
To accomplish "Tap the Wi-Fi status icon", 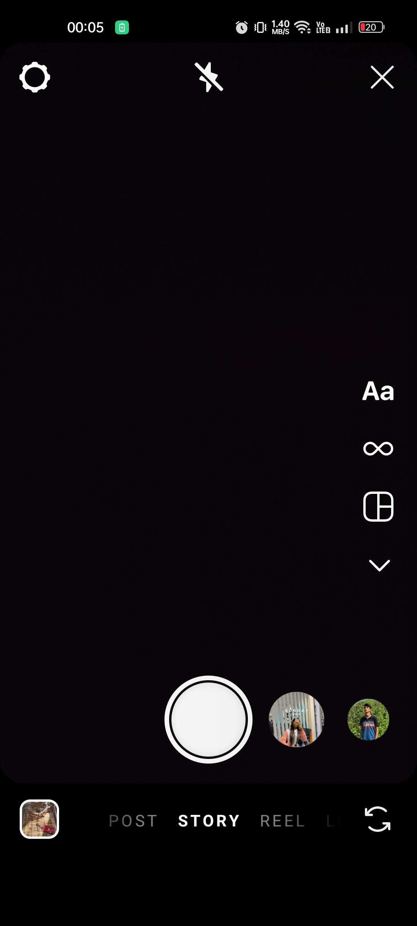I will [302, 27].
